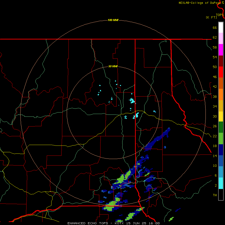This screenshot has width=225, height=225.
Task: Click the "[K FT]" units label
Action: 211,17
